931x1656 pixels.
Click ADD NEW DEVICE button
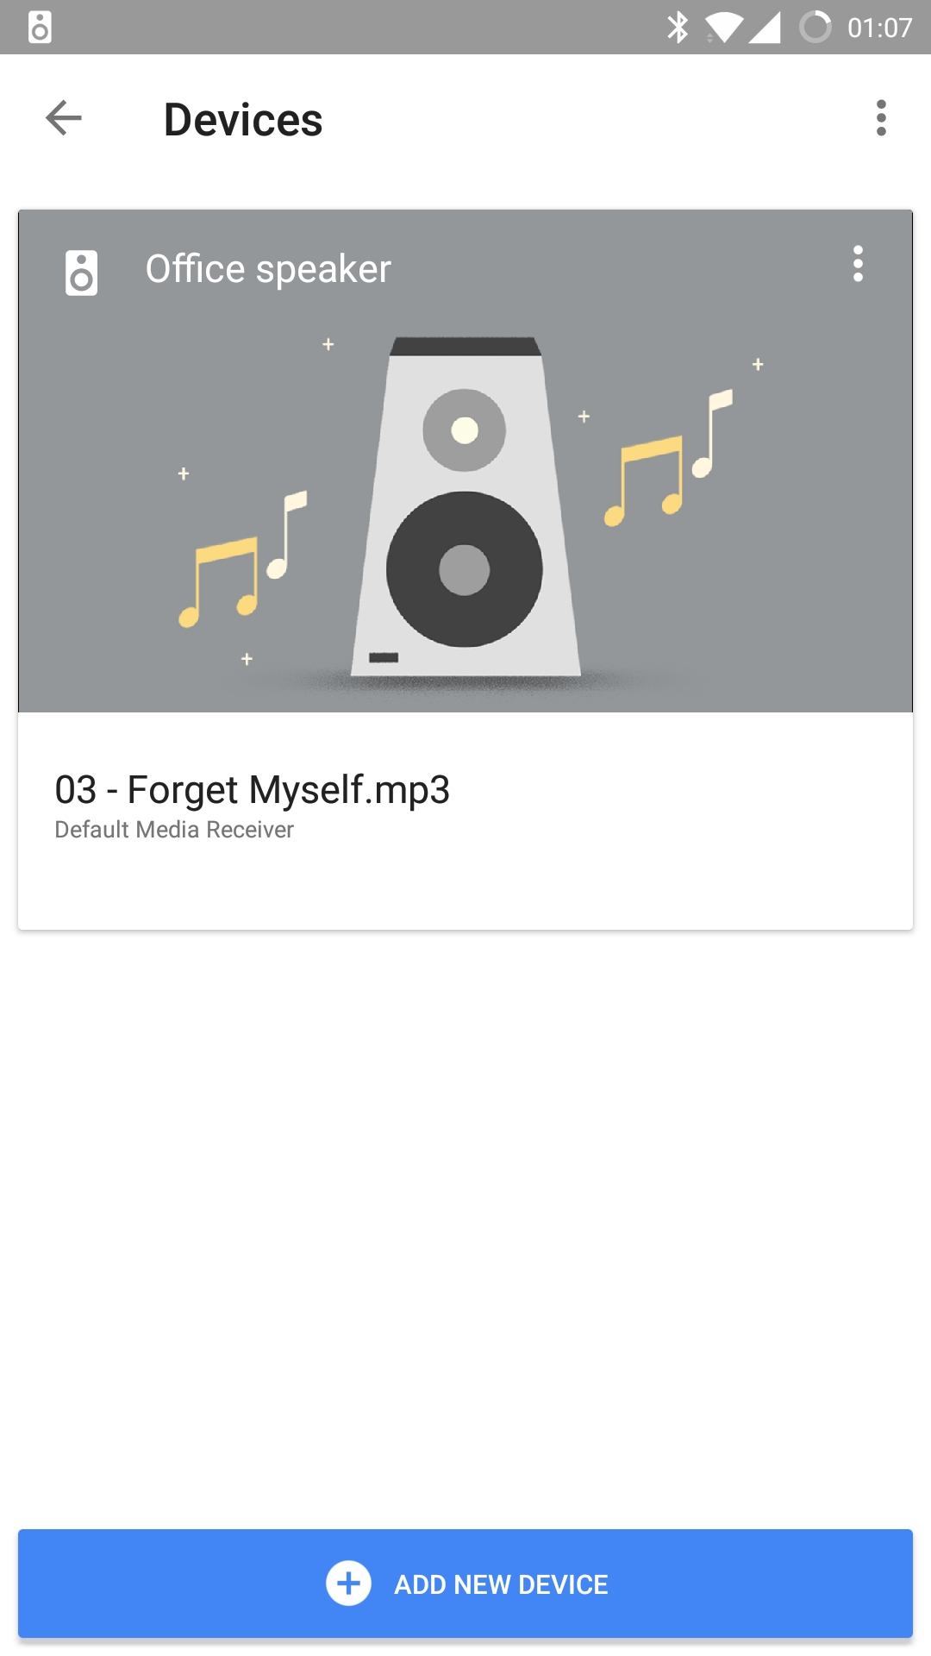(465, 1584)
